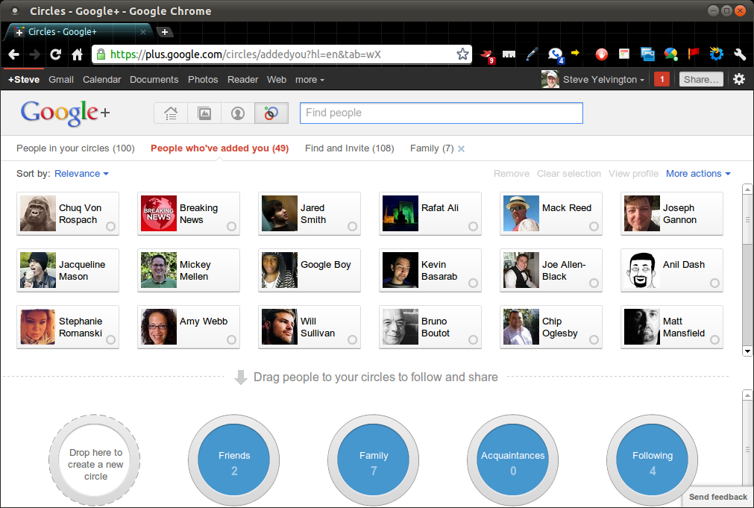Open the browser home page icon
The width and height of the screenshot is (754, 508).
[77, 54]
